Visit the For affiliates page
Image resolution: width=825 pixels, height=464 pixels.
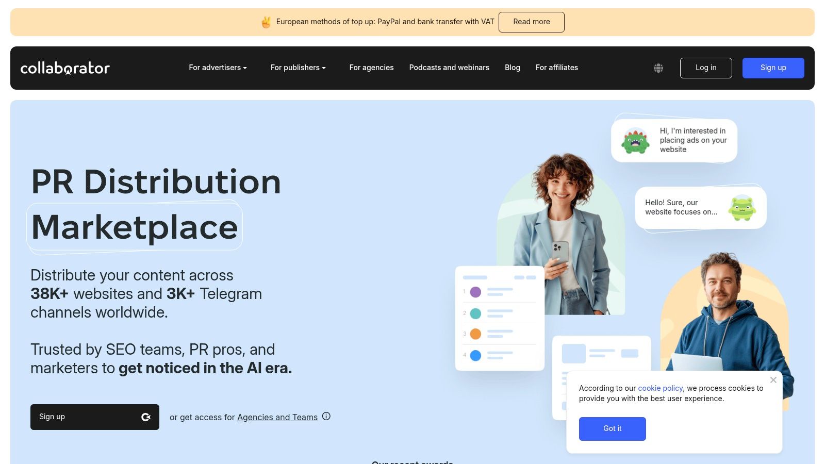[x=557, y=68]
